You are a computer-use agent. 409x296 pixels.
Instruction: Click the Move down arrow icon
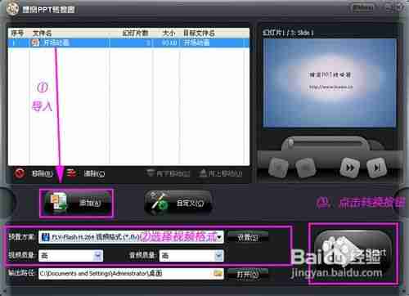pyautogui.click(x=151, y=173)
